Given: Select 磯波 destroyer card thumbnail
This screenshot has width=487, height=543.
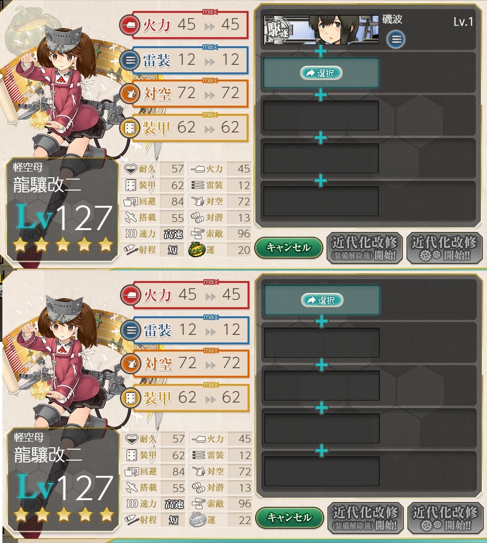Looking at the screenshot, I should tap(321, 30).
